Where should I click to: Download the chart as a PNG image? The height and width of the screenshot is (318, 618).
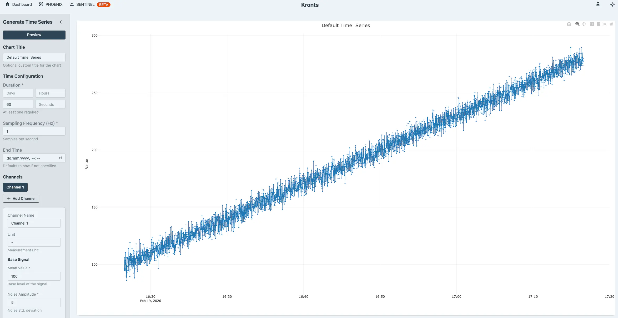click(569, 24)
